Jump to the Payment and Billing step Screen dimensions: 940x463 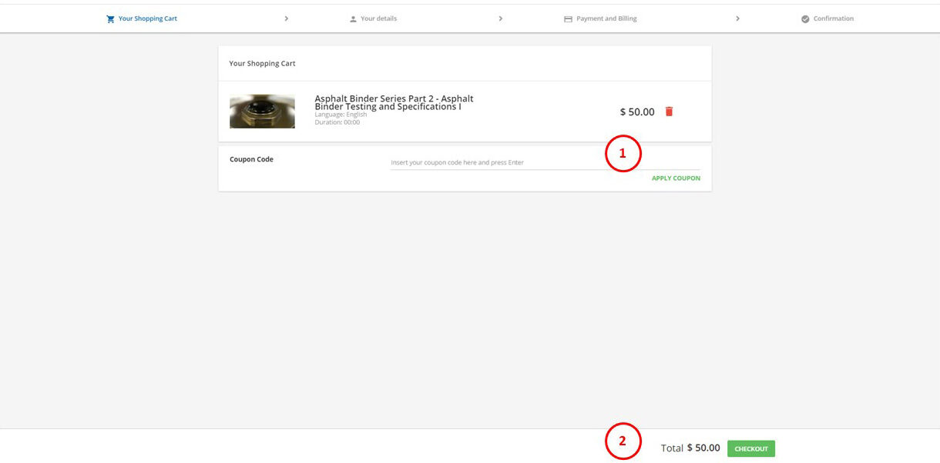coord(606,18)
